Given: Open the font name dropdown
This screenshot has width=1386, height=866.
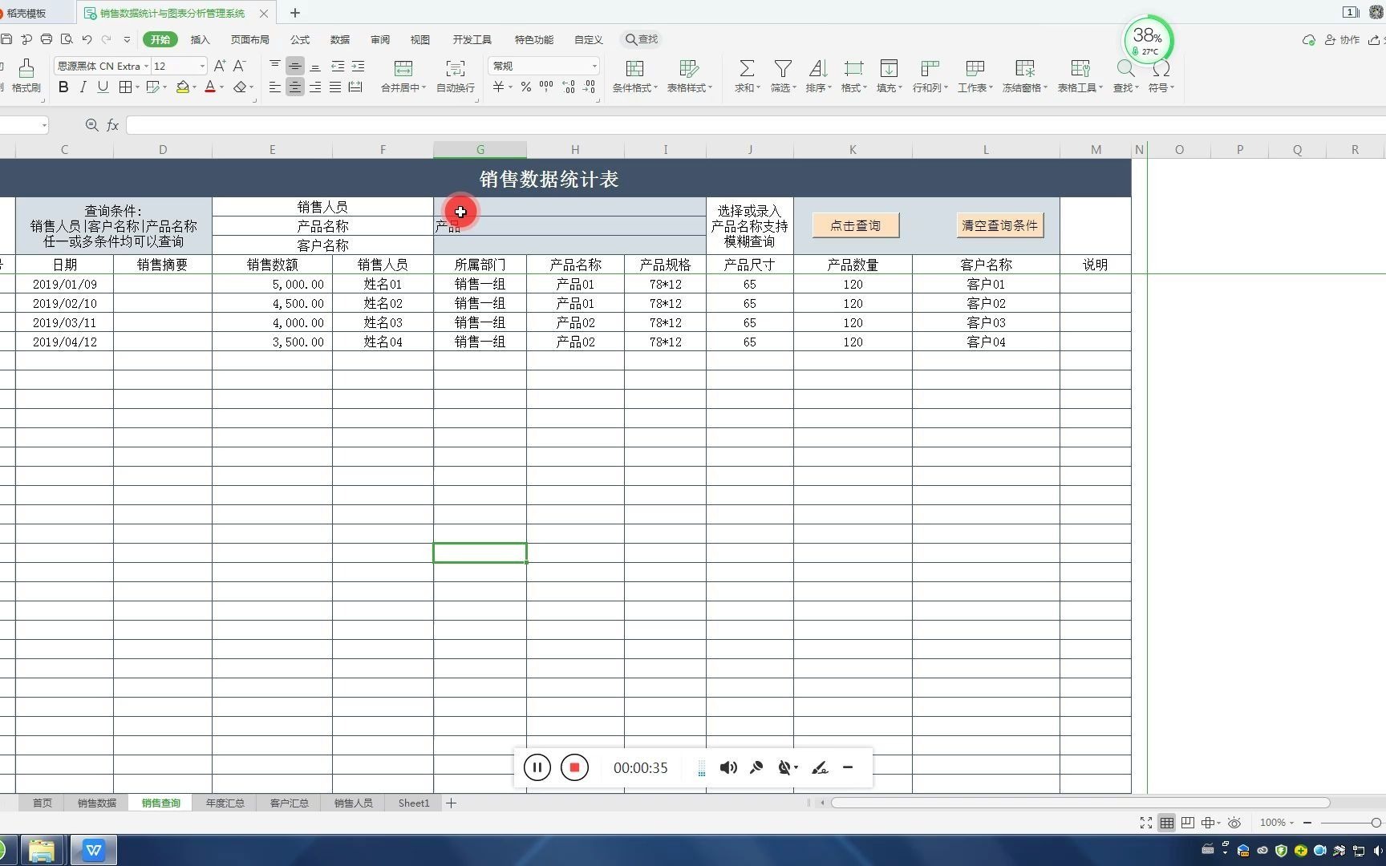Looking at the screenshot, I should click(x=147, y=66).
